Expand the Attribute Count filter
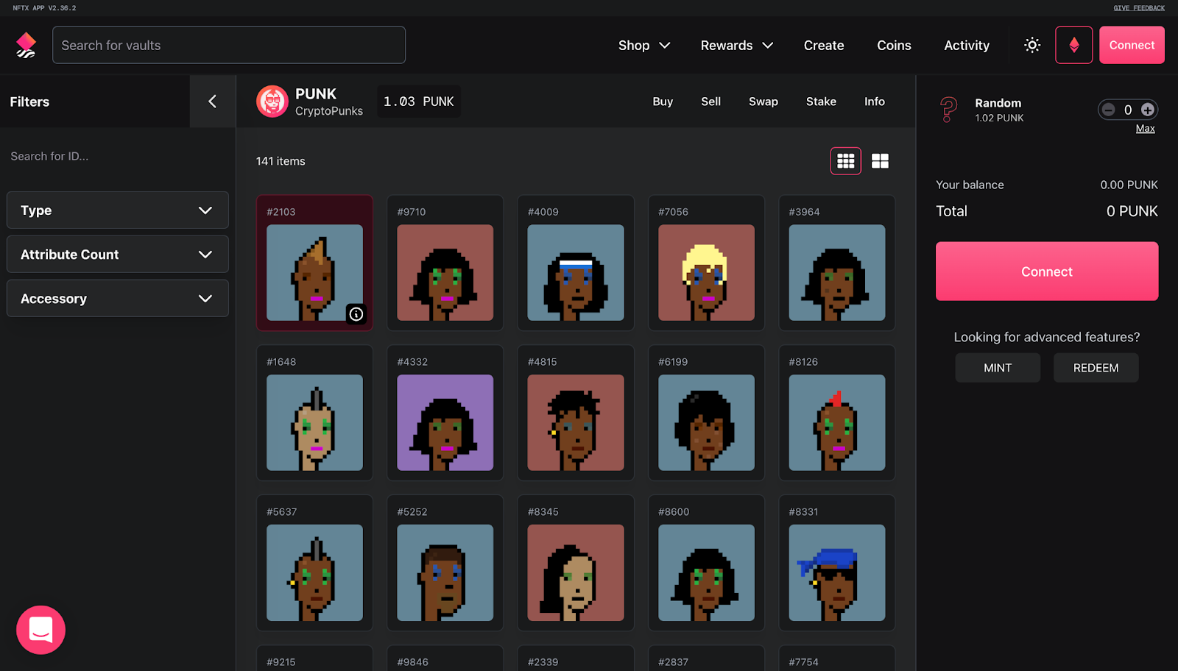This screenshot has height=671, width=1178. pyautogui.click(x=118, y=255)
